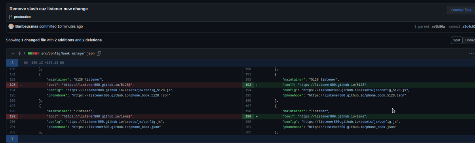The width and height of the screenshot is (475, 143).
Task: Open the Banbeucmas author profile link
Action: point(27,26)
